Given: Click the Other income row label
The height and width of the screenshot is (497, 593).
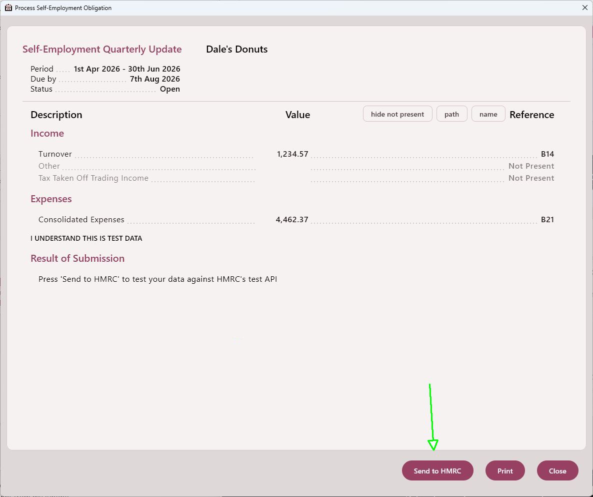Looking at the screenshot, I should (49, 166).
